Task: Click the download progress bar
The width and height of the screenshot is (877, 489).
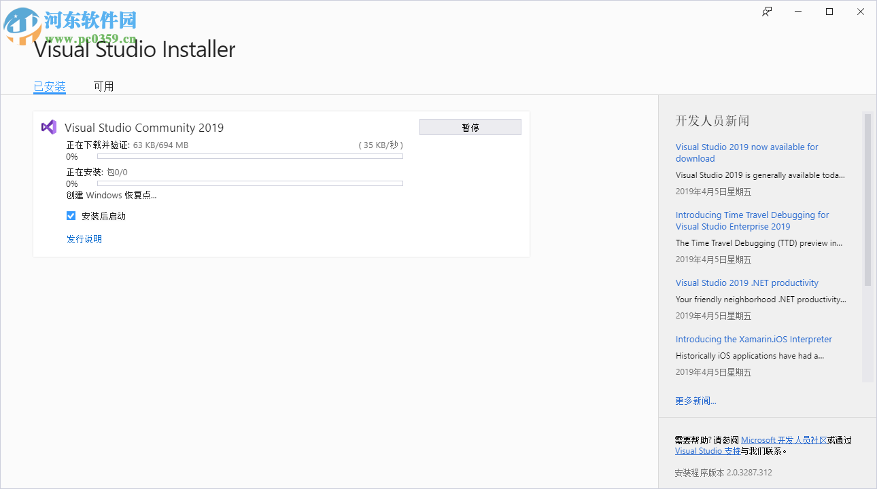Action: click(x=250, y=156)
